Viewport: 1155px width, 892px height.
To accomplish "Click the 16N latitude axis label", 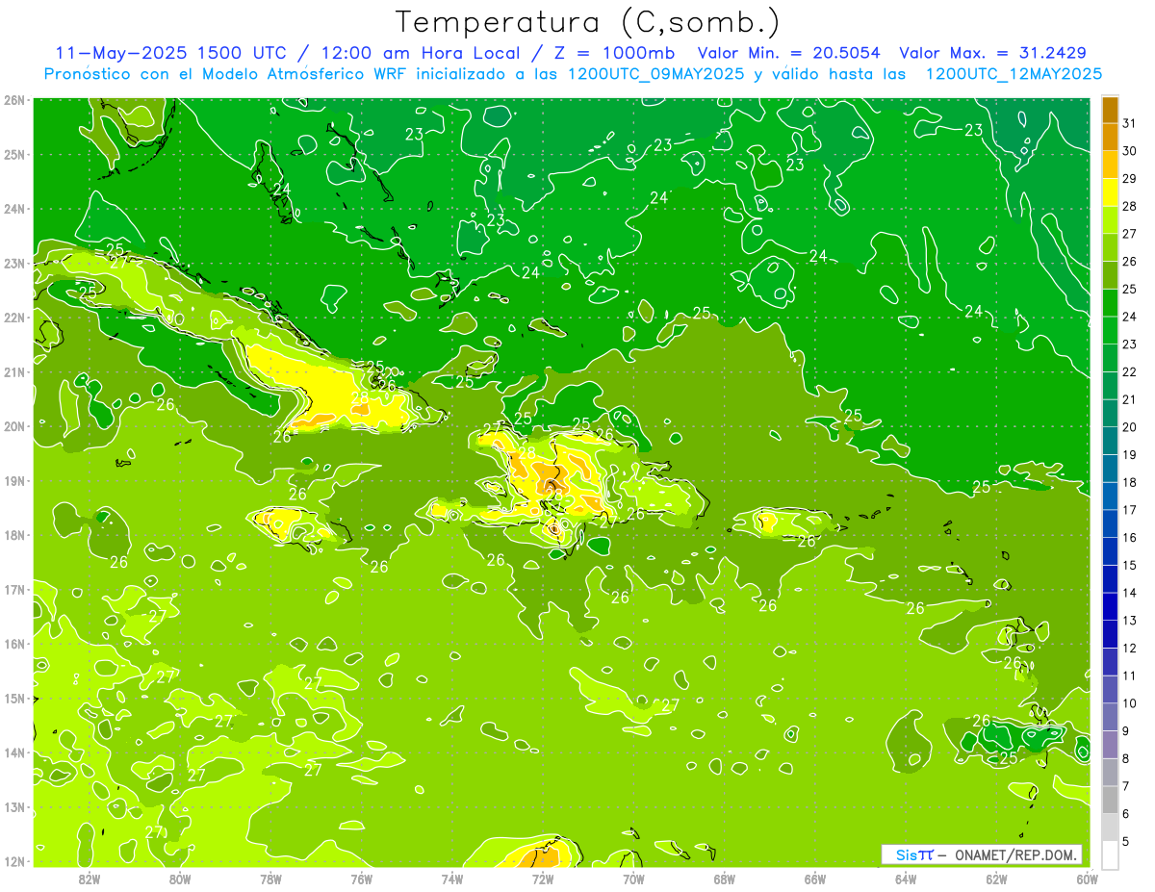I will tap(14, 644).
